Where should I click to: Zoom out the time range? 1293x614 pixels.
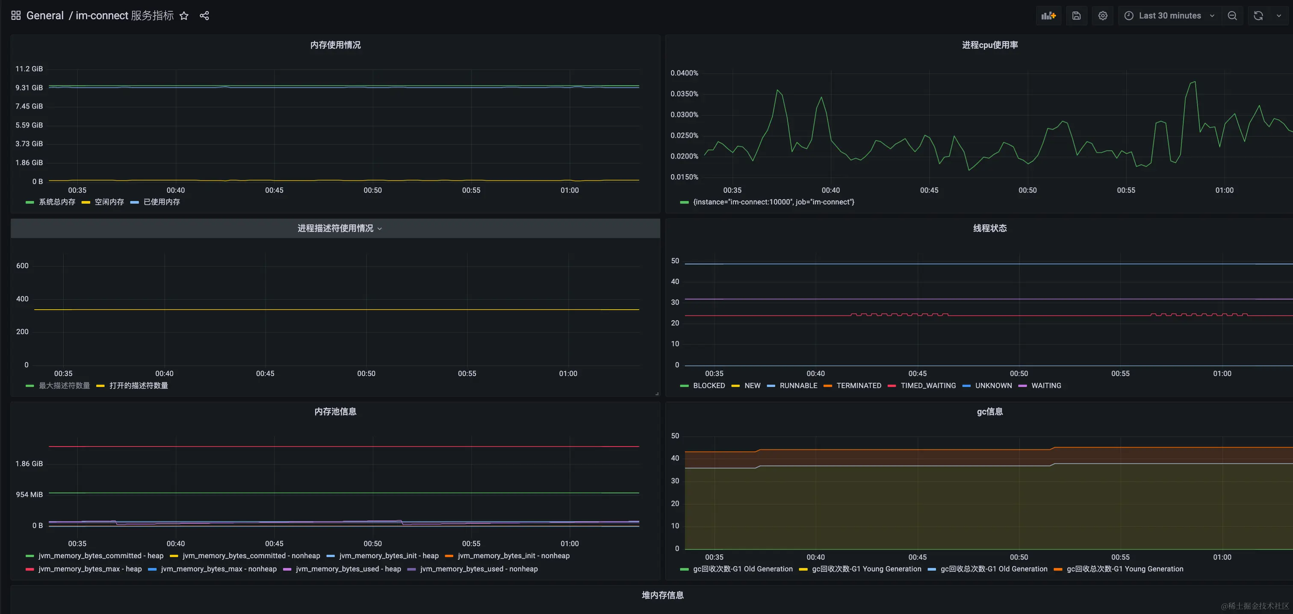[1232, 15]
